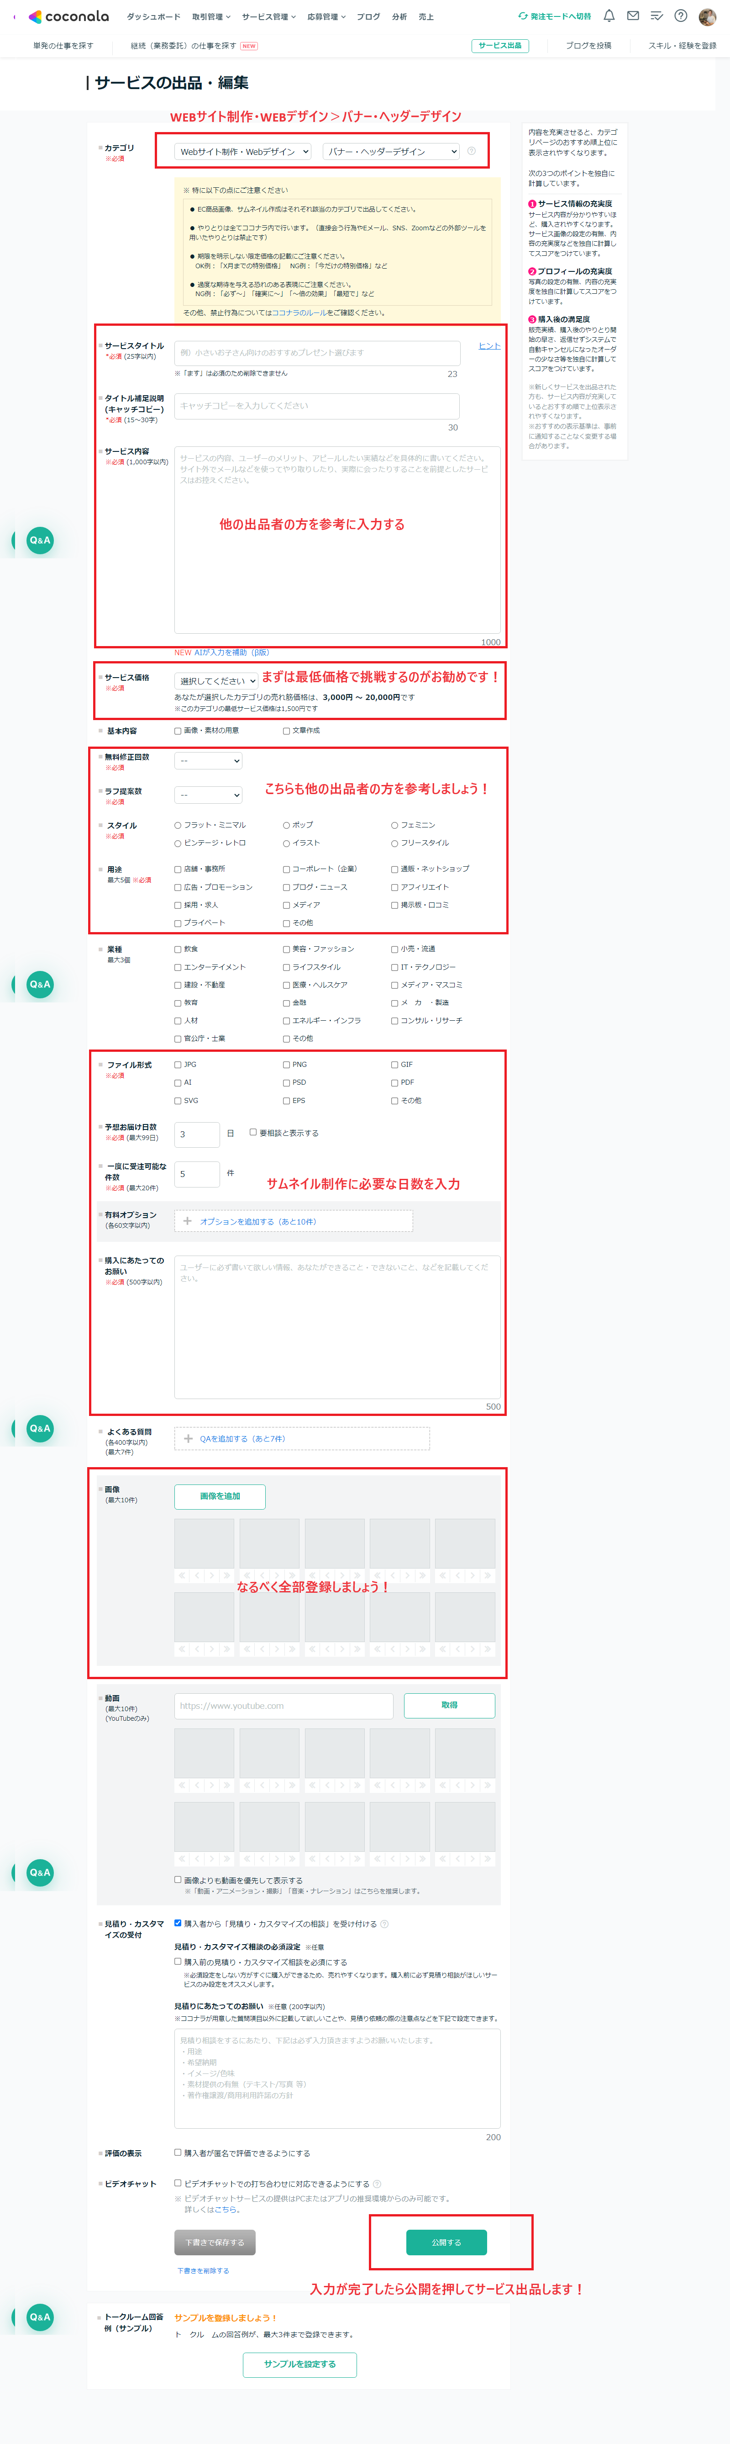Open the to-do checklist icon in header

tap(656, 16)
